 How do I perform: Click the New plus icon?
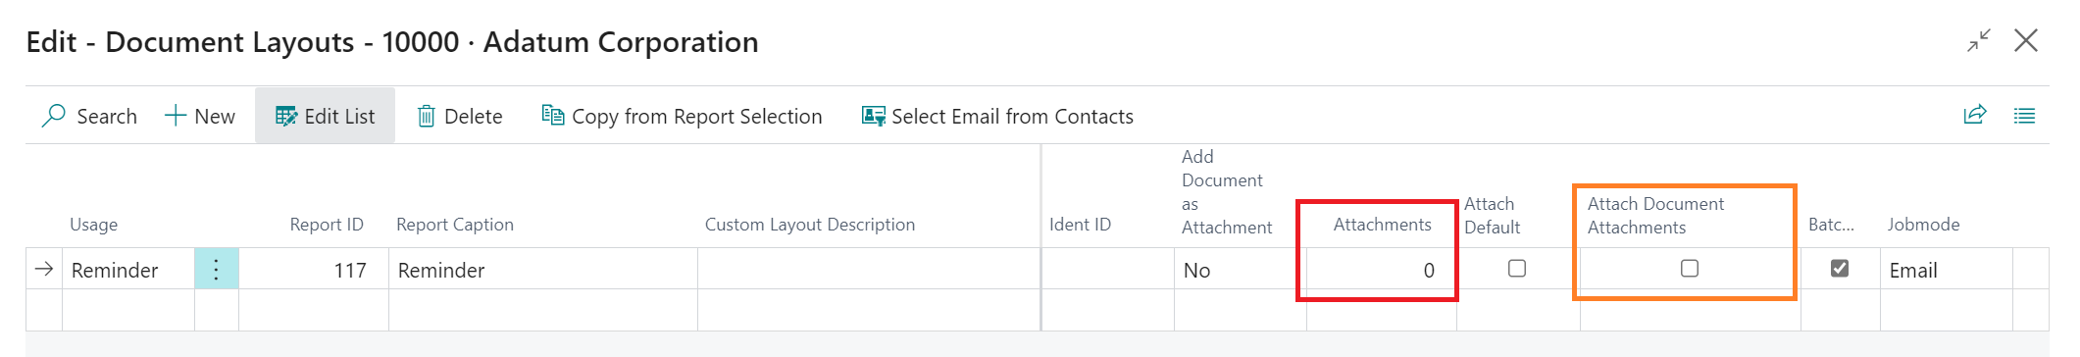pos(176,116)
